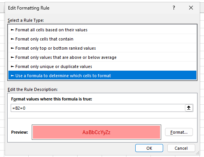Screen dimensions: 204x157
Task: Confirm the rule with OK
Action: point(149,148)
